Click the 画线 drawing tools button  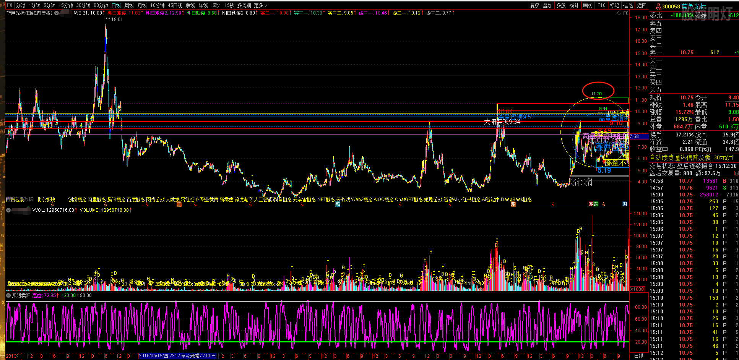tap(588, 5)
